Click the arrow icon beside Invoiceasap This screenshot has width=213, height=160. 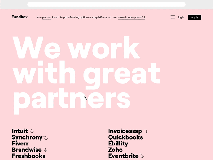146,131
